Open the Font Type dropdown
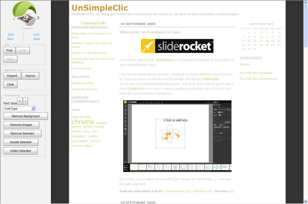The image size is (308, 204). click(x=19, y=109)
